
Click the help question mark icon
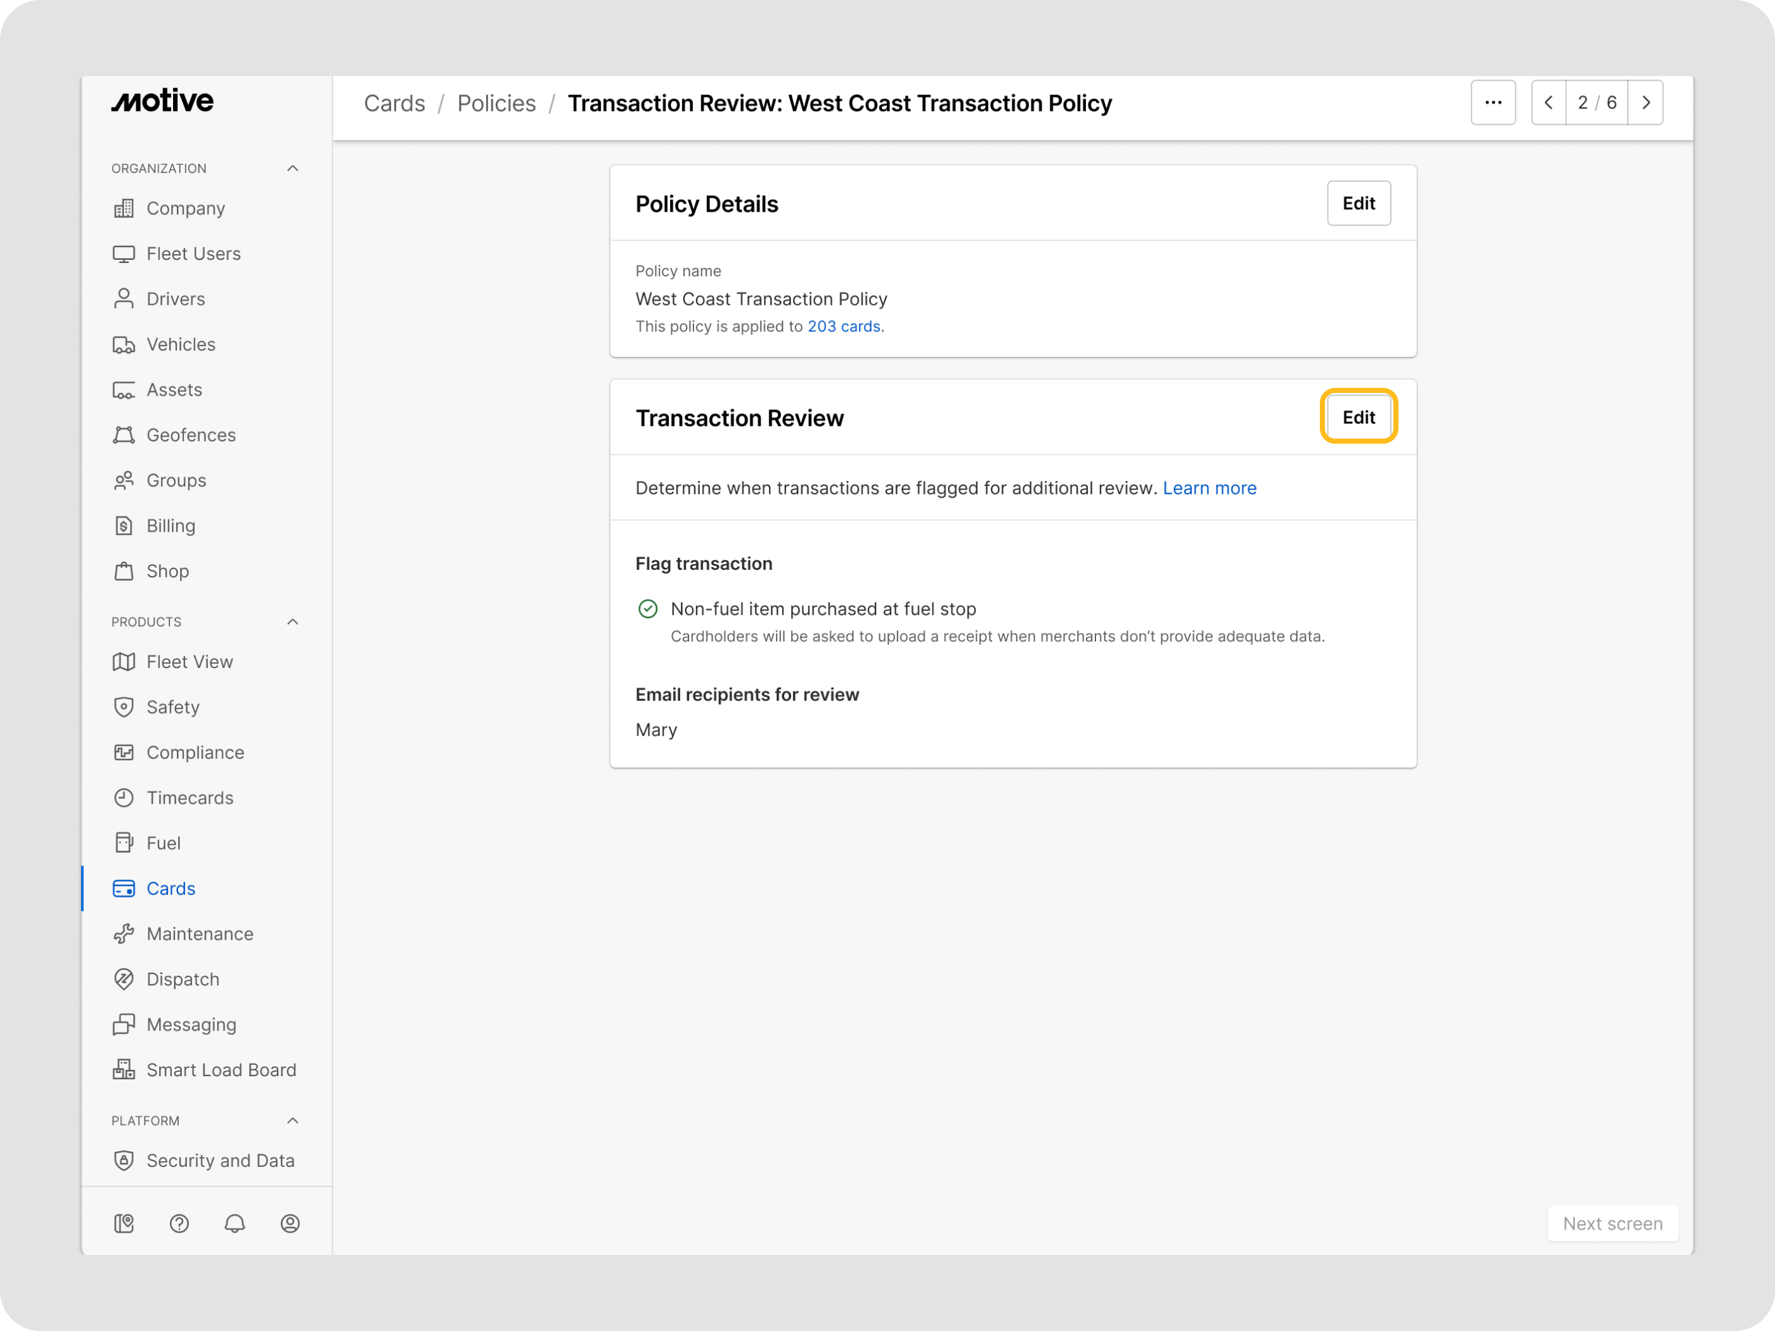coord(179,1223)
